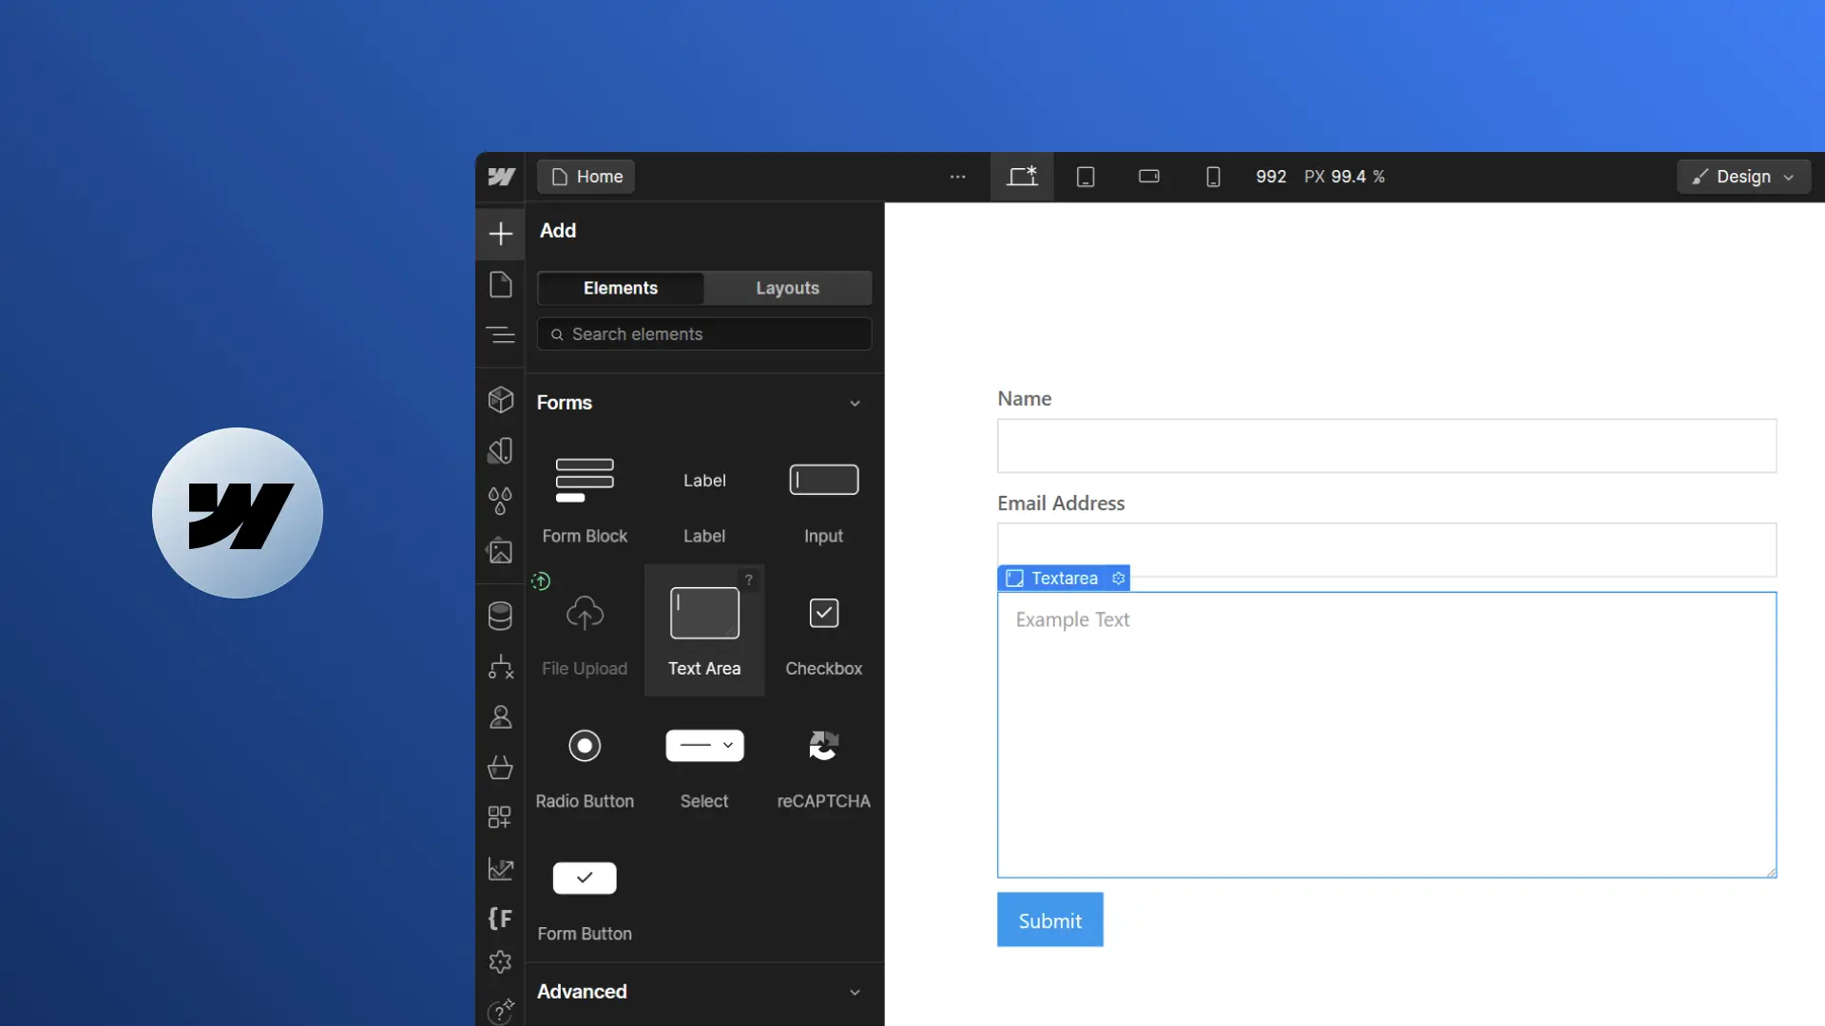1825x1026 pixels.
Task: Add a Select dropdown element
Action: (704, 764)
